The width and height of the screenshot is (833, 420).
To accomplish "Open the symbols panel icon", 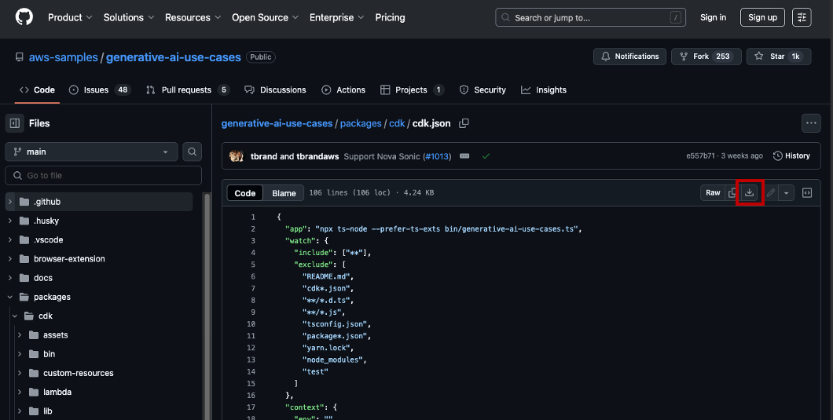I will point(806,193).
